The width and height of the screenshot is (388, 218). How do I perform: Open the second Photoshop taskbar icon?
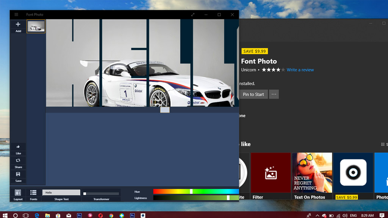pos(132,215)
